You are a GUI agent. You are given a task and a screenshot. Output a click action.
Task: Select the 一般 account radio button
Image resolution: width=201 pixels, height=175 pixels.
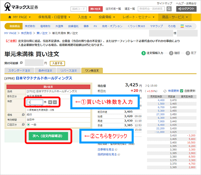[28, 123]
